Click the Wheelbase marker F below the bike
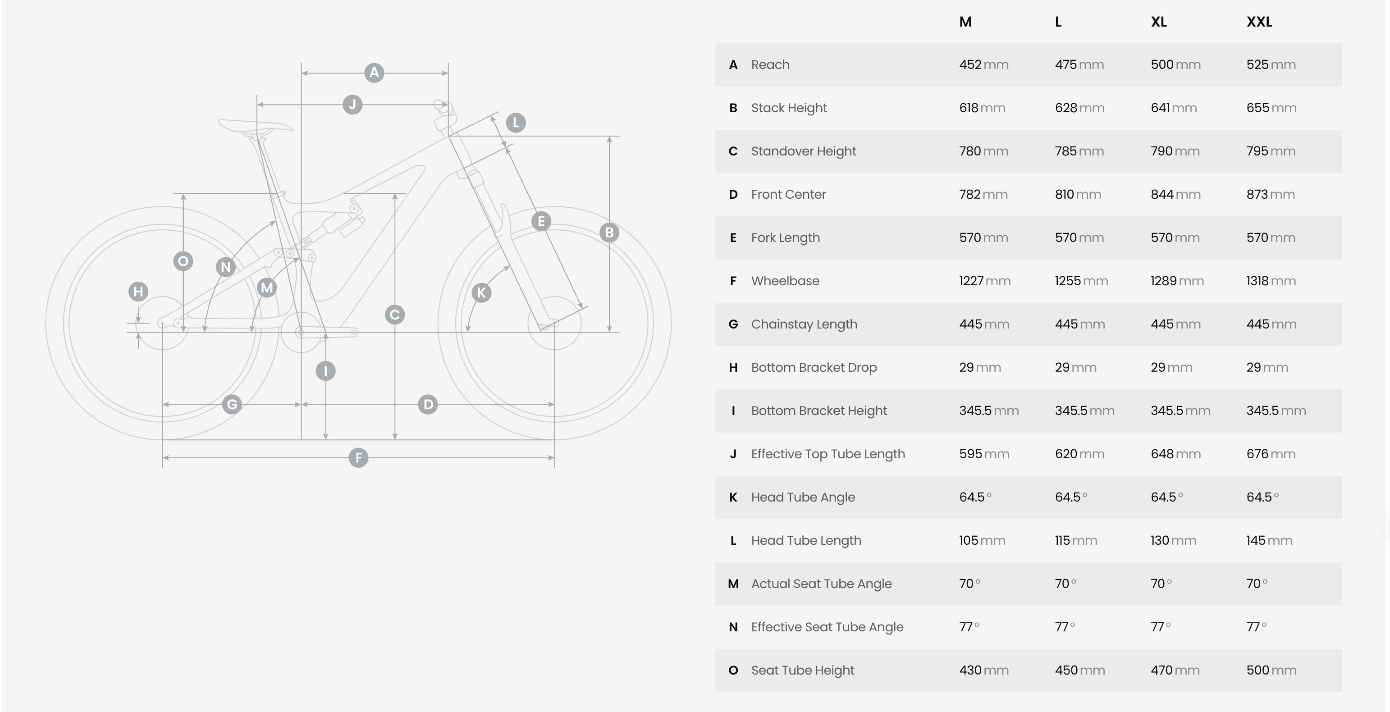 click(x=358, y=458)
